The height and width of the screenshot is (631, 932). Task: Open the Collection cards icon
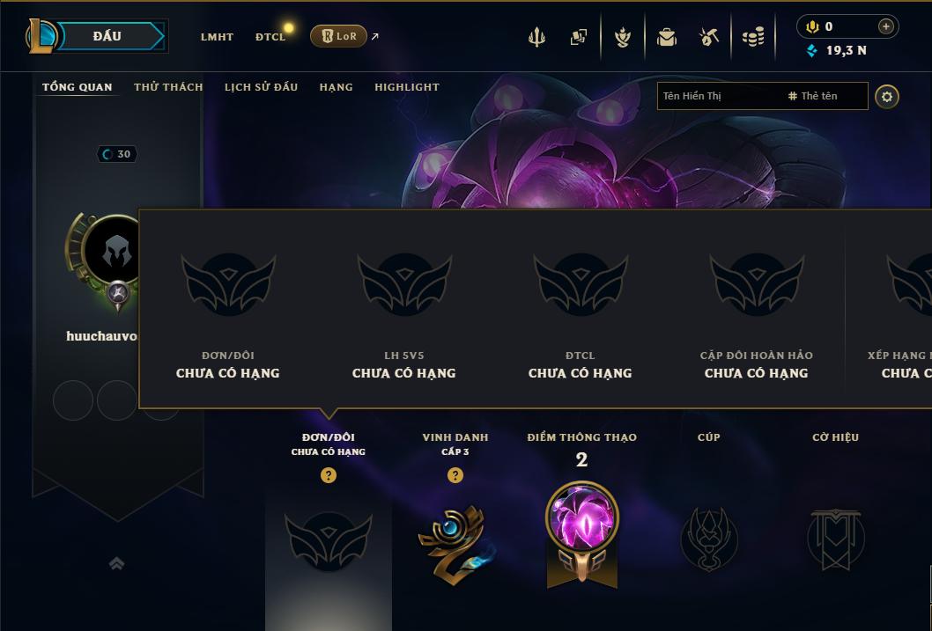pos(579,37)
